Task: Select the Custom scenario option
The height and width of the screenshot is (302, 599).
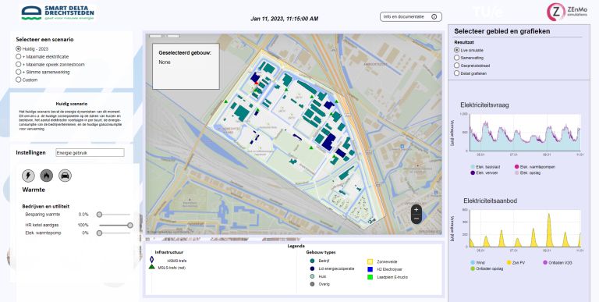Action: pos(19,80)
